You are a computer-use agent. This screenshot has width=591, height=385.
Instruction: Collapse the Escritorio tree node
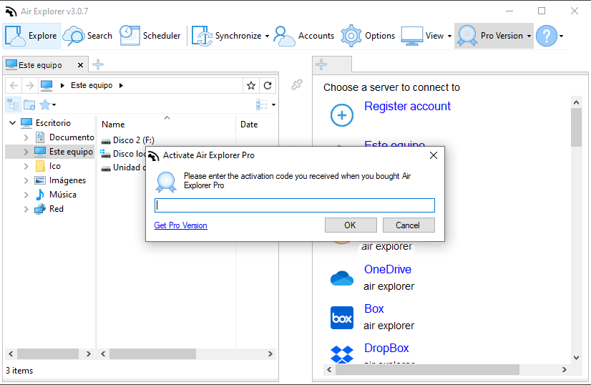point(12,123)
